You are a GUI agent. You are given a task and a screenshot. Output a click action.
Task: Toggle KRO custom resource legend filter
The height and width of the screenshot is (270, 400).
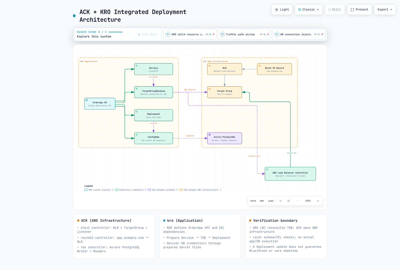click(x=99, y=190)
